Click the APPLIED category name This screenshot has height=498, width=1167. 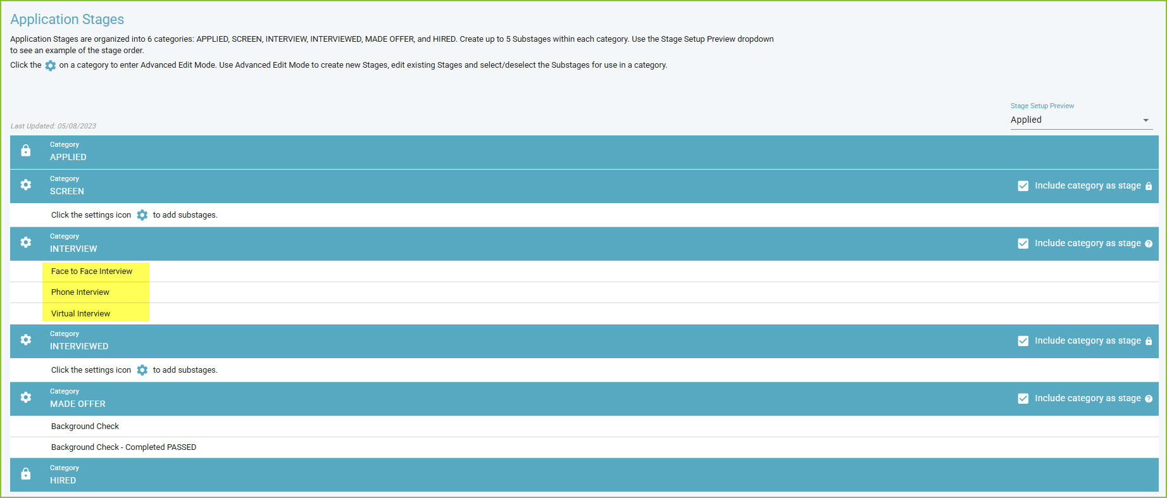[x=68, y=157]
